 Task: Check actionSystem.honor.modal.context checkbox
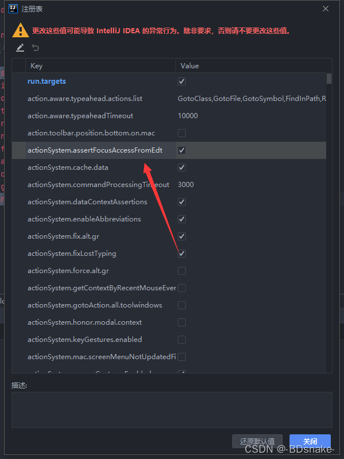(182, 322)
